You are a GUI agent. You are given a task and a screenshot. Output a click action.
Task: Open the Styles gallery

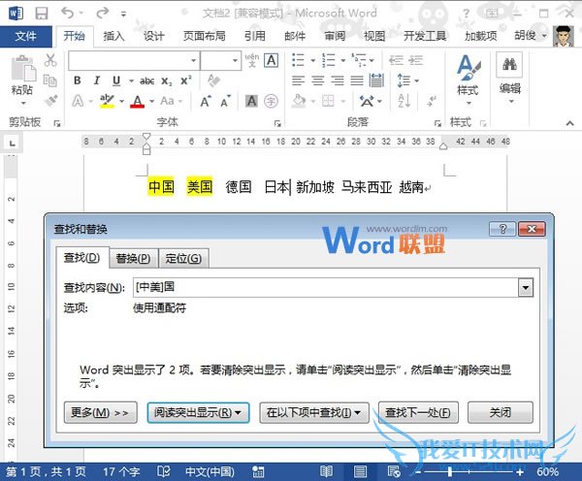pyautogui.click(x=469, y=80)
